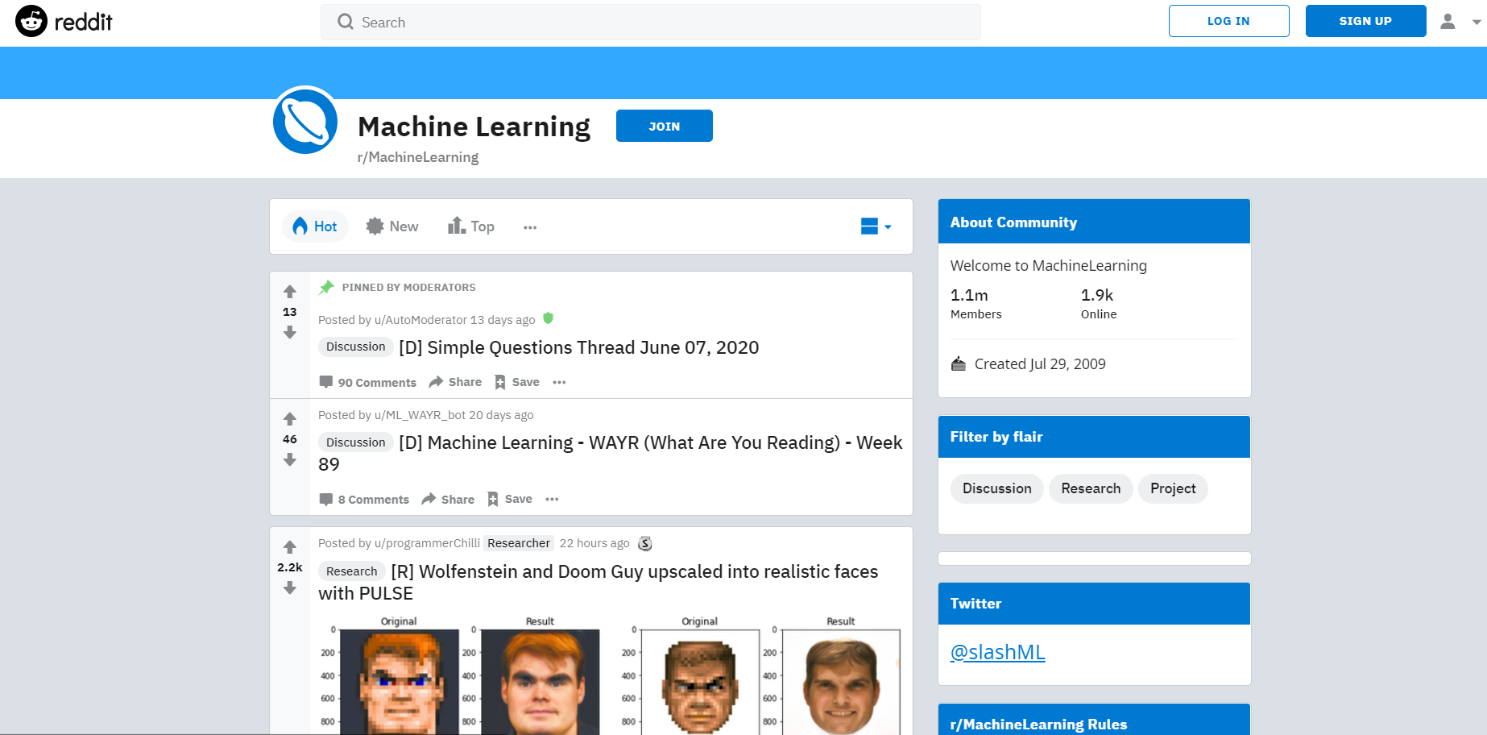This screenshot has height=735, width=1487.
Task: Upvote the WAYR Week 89 discussion
Action: pyautogui.click(x=289, y=418)
